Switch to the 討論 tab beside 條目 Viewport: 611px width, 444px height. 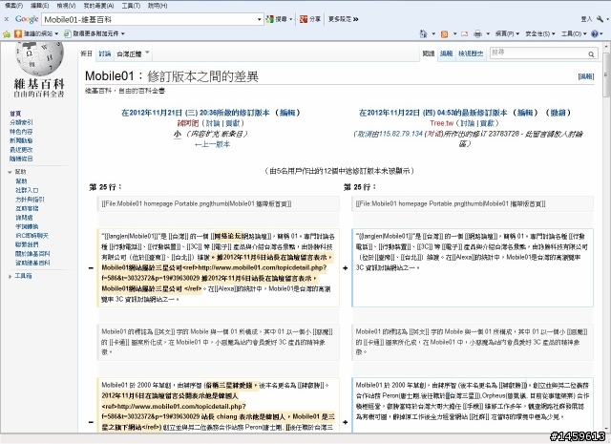click(x=105, y=53)
